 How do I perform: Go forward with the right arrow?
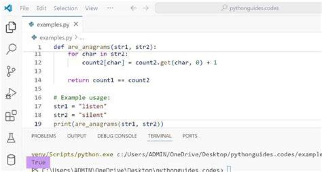(146, 8)
